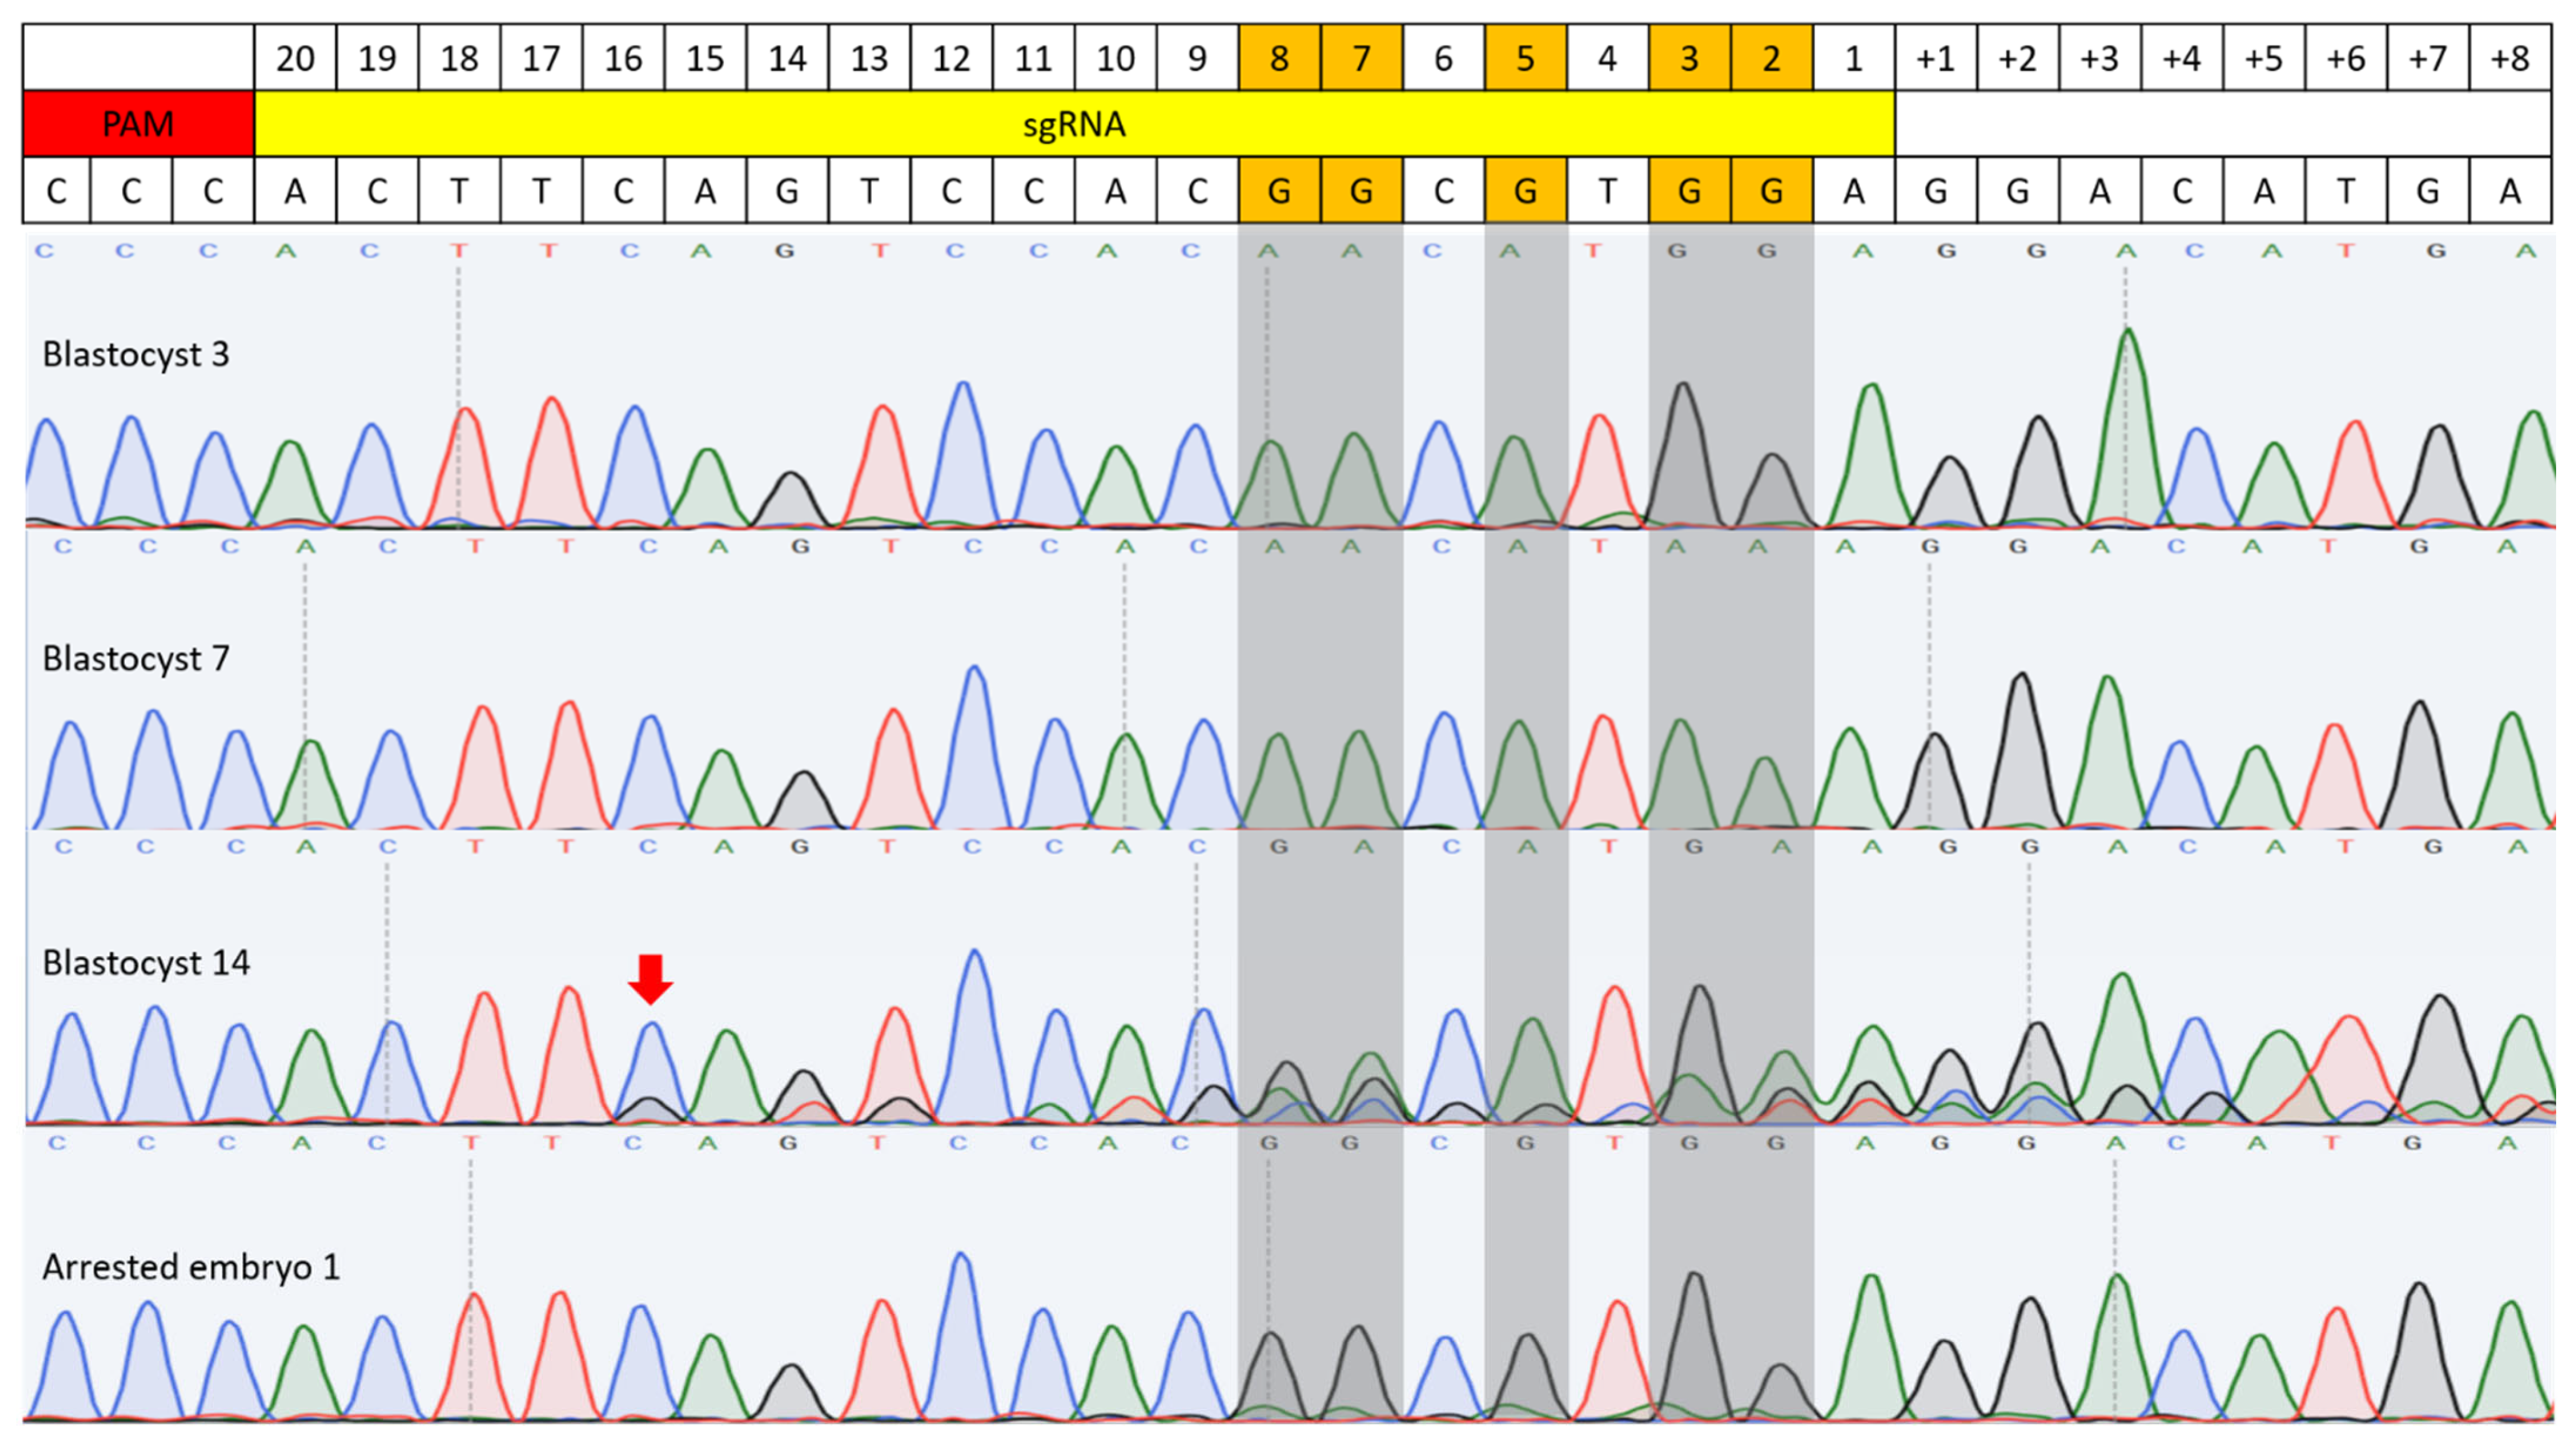Click the Arrested embryo 1 label
The image size is (2576, 1450).
191,1267
